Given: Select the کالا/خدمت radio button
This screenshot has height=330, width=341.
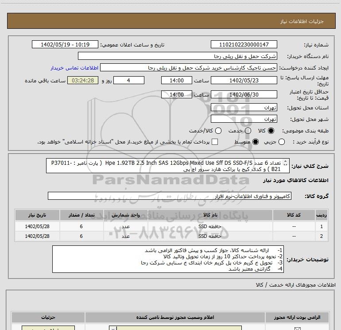Looking at the screenshot, I should point(218,131).
